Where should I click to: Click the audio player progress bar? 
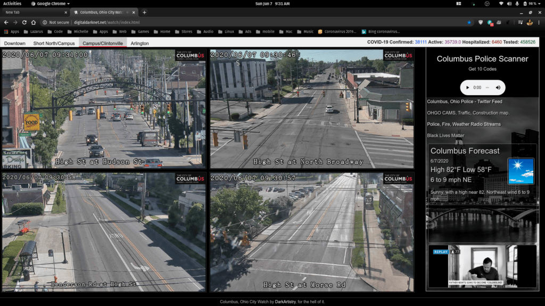pyautogui.click(x=487, y=88)
